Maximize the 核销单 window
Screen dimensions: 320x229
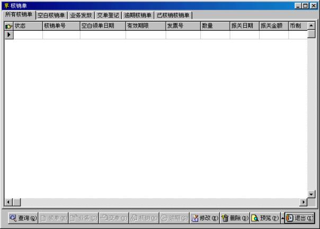coord(305,6)
